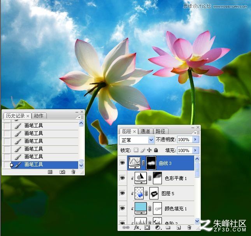
Task: Select the 色阶 2 layer name
Action: click(171, 223)
